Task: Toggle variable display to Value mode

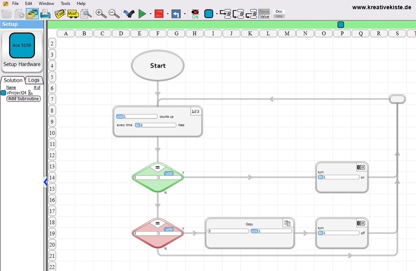Action: click(264, 15)
